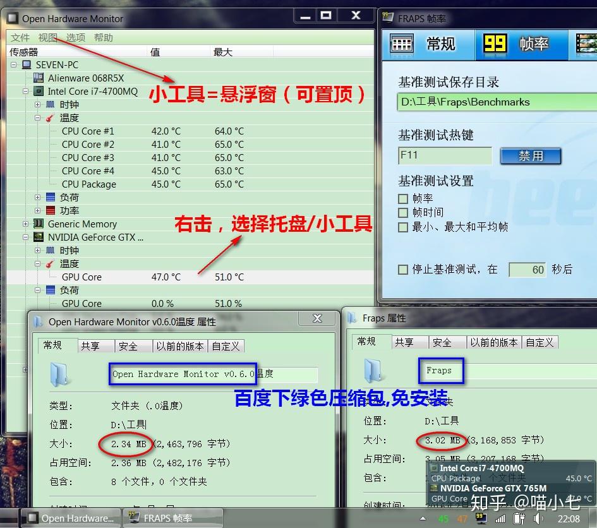Screen dimensions: 597x528
Task: Expand the CPU 负荷 node
Action: (x=37, y=197)
